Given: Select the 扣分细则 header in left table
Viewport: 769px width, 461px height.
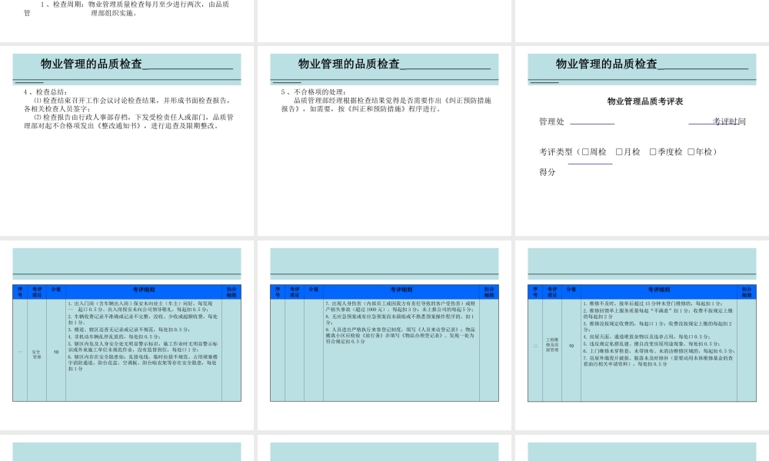Looking at the screenshot, I should [x=231, y=290].
